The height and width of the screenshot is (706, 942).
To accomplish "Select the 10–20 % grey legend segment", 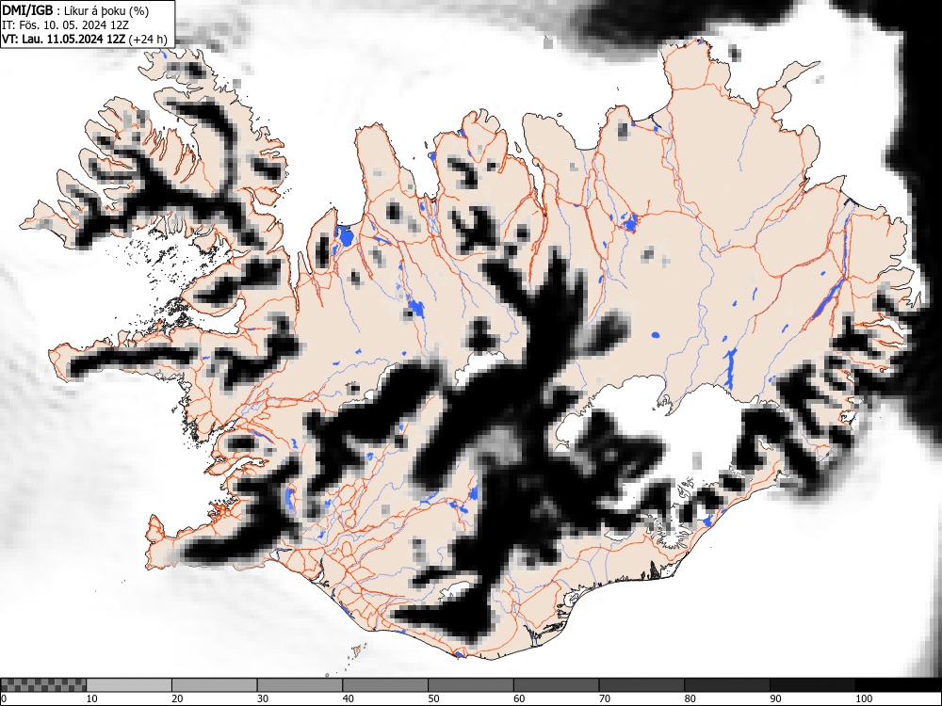I will [129, 685].
